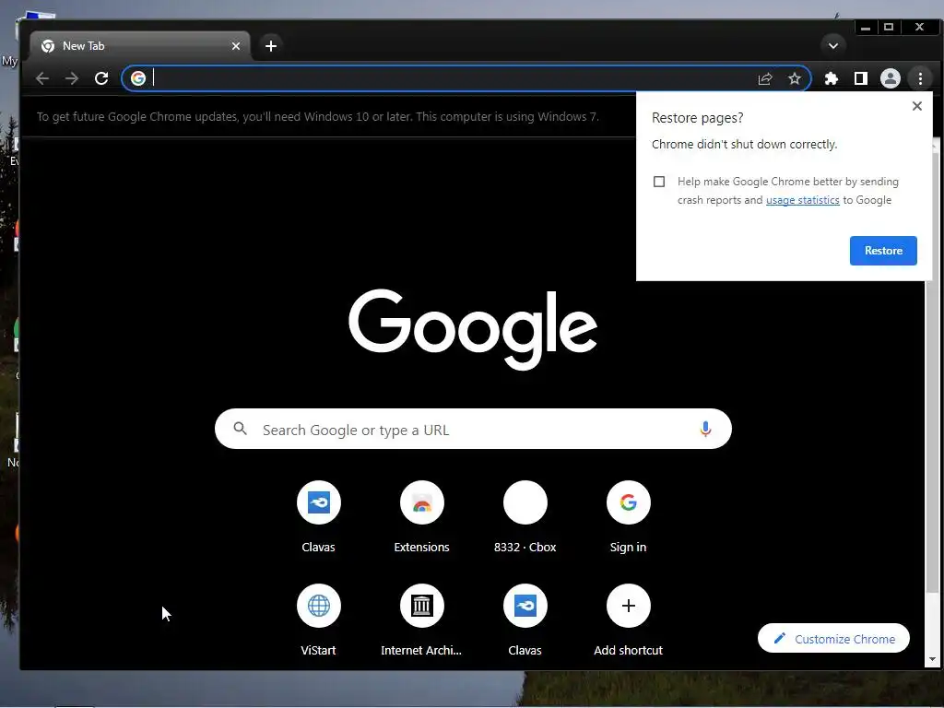Click the page scrollbar down arrow

pos(933,660)
